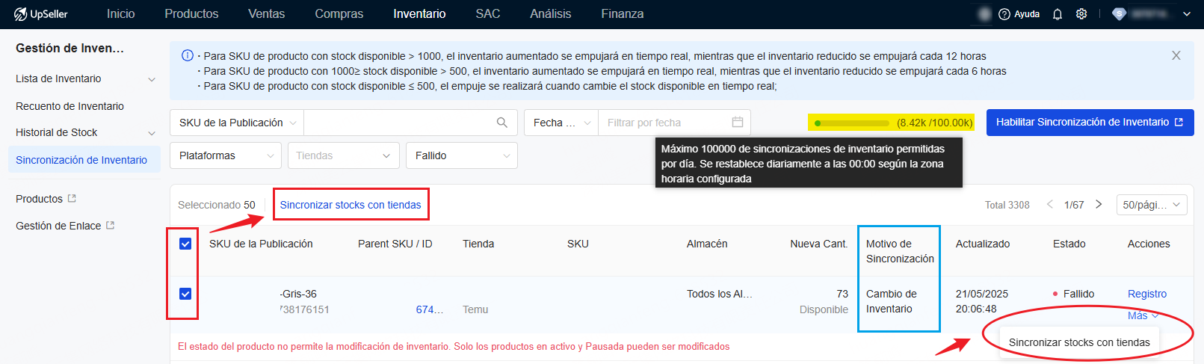Image resolution: width=1204 pixels, height=364 pixels.
Task: Click the Total 3308 count text
Action: tap(1007, 205)
